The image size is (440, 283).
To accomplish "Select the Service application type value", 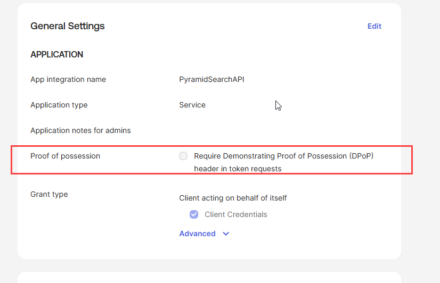I will pos(192,105).
